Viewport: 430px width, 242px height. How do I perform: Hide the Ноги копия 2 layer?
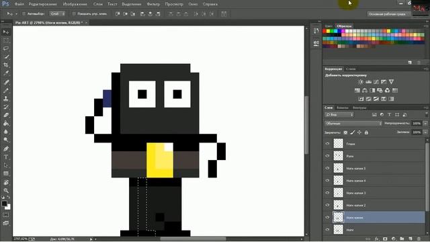327,205
